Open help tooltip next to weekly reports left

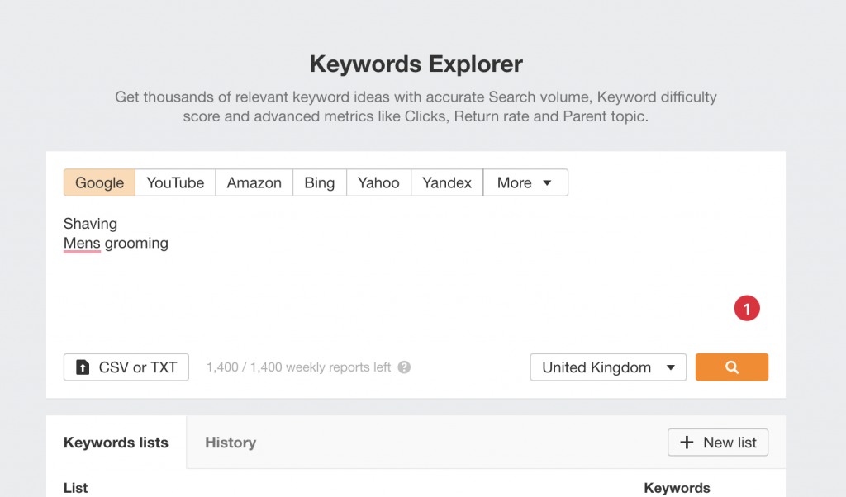point(404,367)
